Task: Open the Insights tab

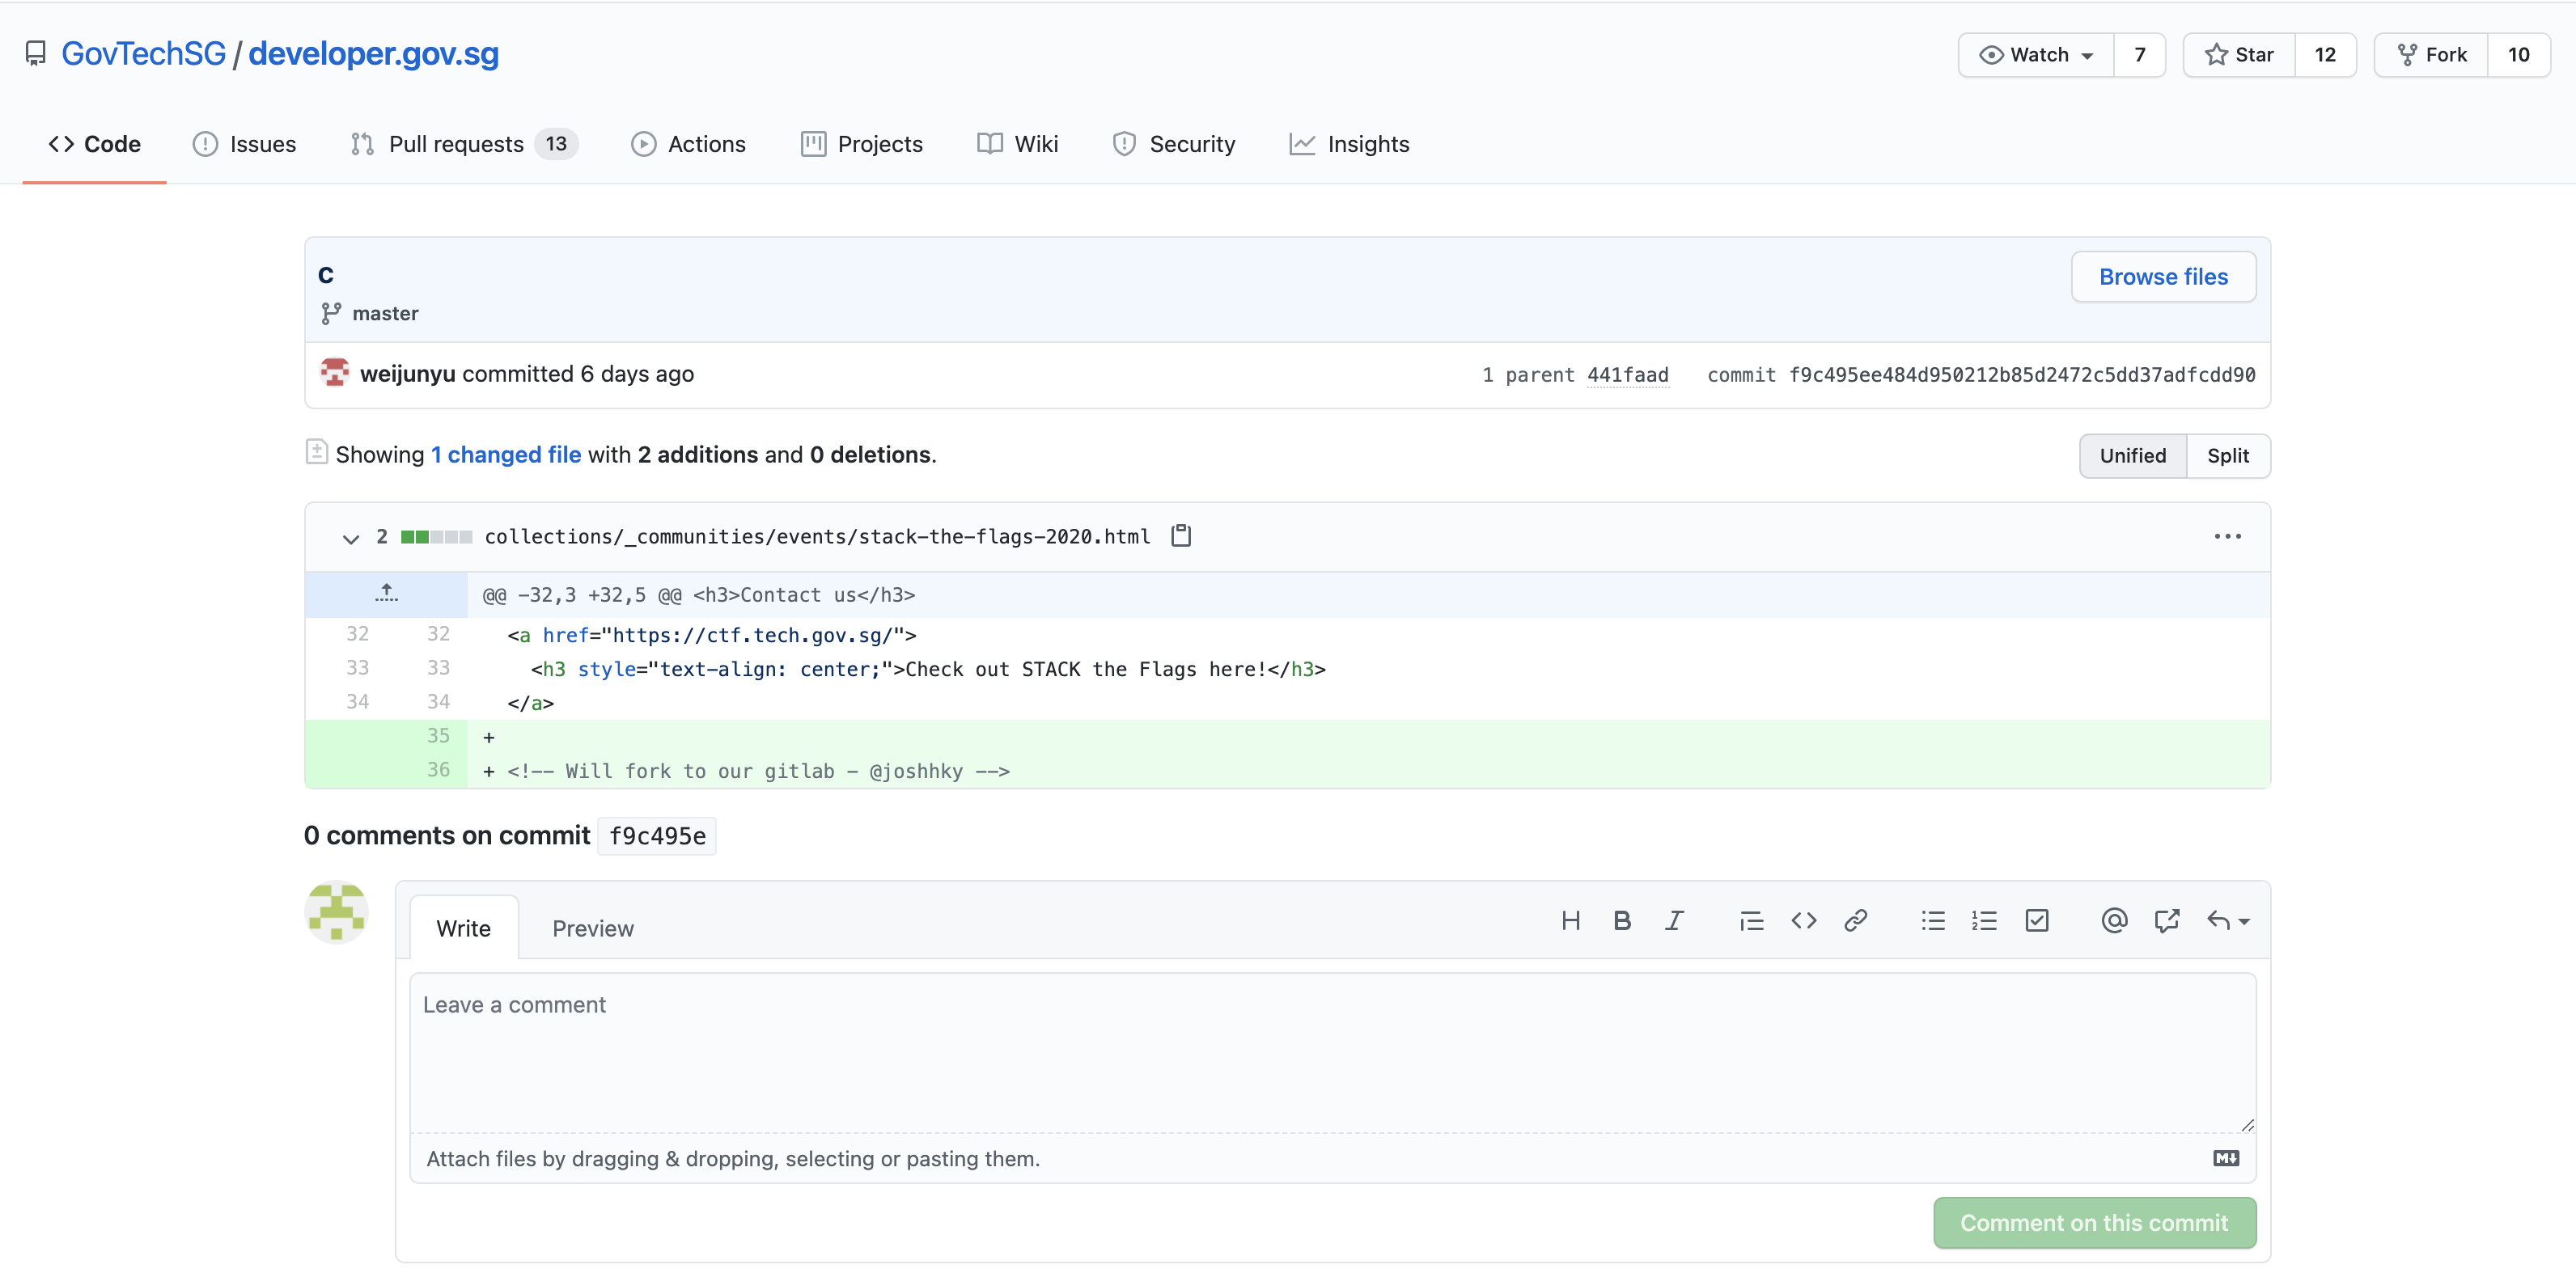Action: 1349,144
